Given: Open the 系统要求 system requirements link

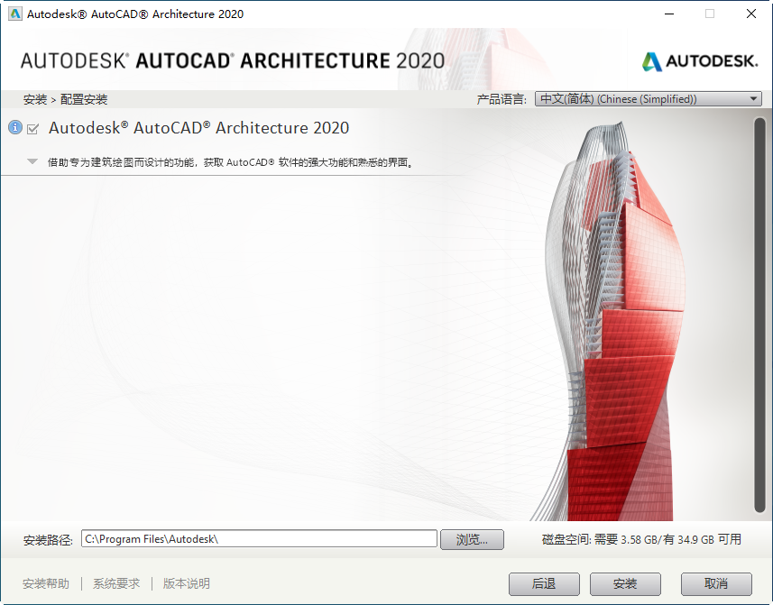Looking at the screenshot, I should point(116,584).
